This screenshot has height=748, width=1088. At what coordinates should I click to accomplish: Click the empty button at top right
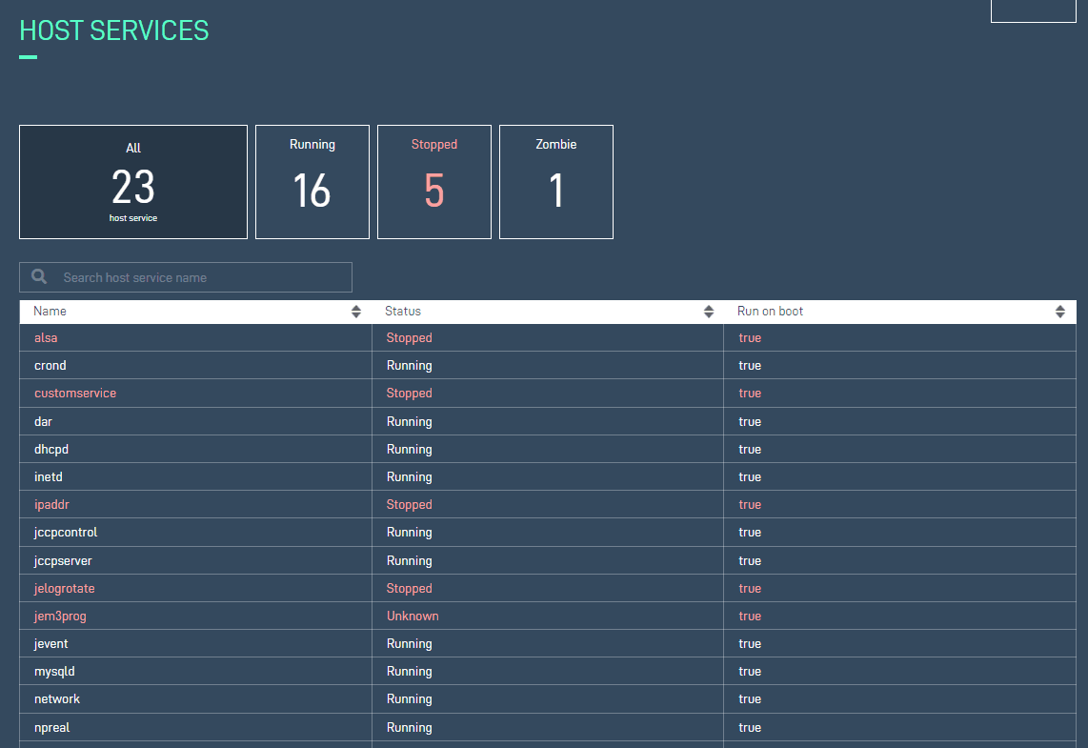(1034, 10)
